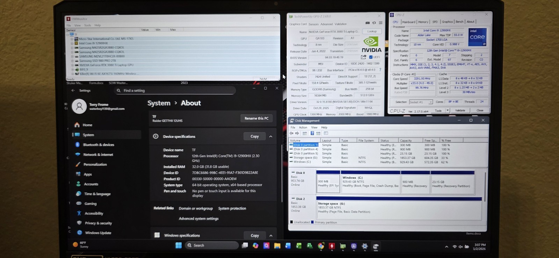The width and height of the screenshot is (559, 258).
Task: Click the Disk Management forward arrow icon
Action: coord(297,133)
